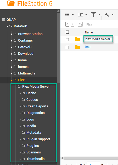Select the DataVol1 volume in tree
The image size is (118, 165).
pos(21,26)
